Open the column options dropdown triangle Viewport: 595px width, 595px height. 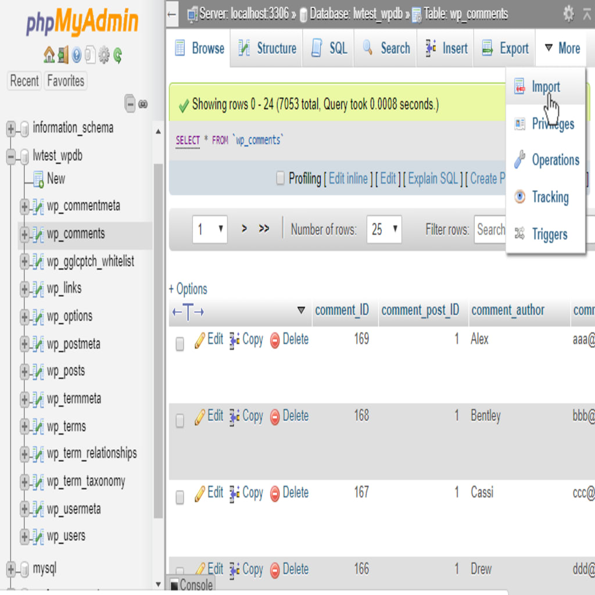(x=301, y=310)
